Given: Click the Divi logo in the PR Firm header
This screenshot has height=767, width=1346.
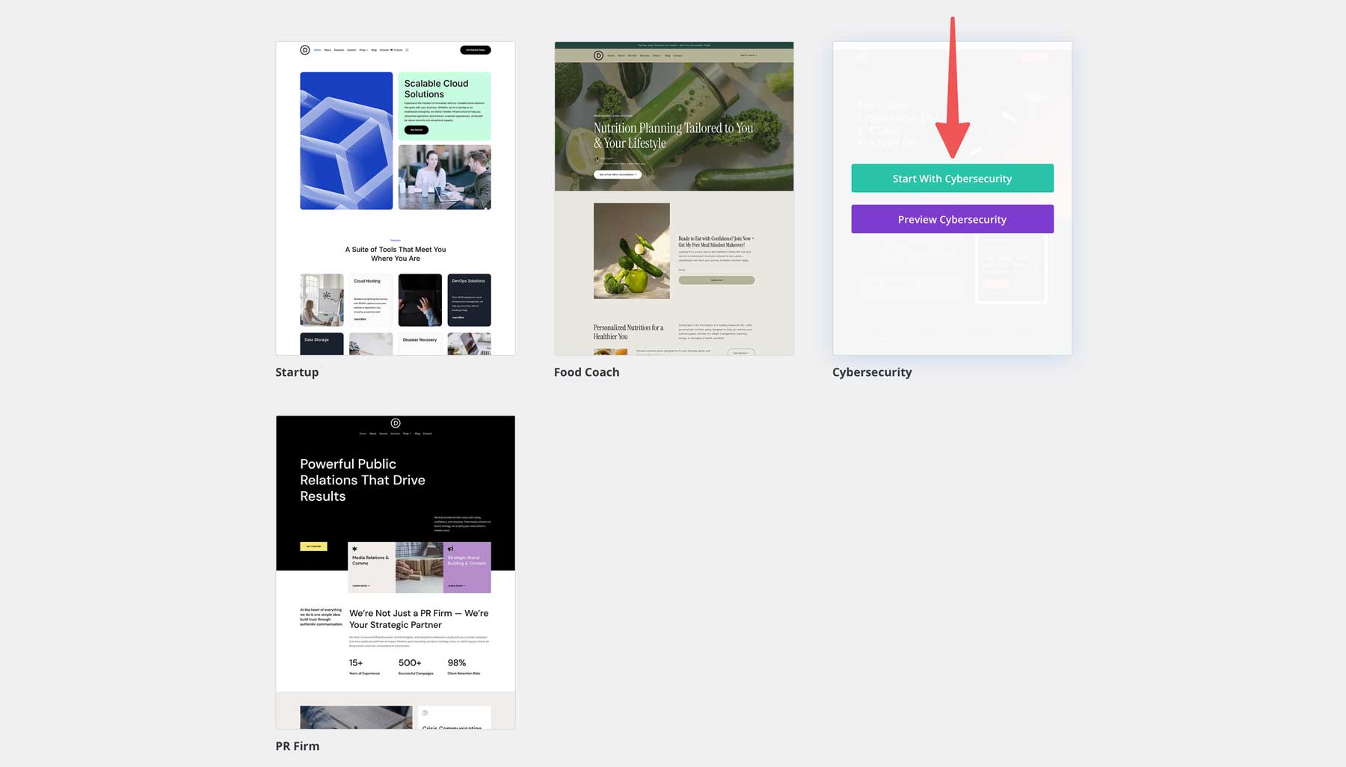Looking at the screenshot, I should [396, 424].
